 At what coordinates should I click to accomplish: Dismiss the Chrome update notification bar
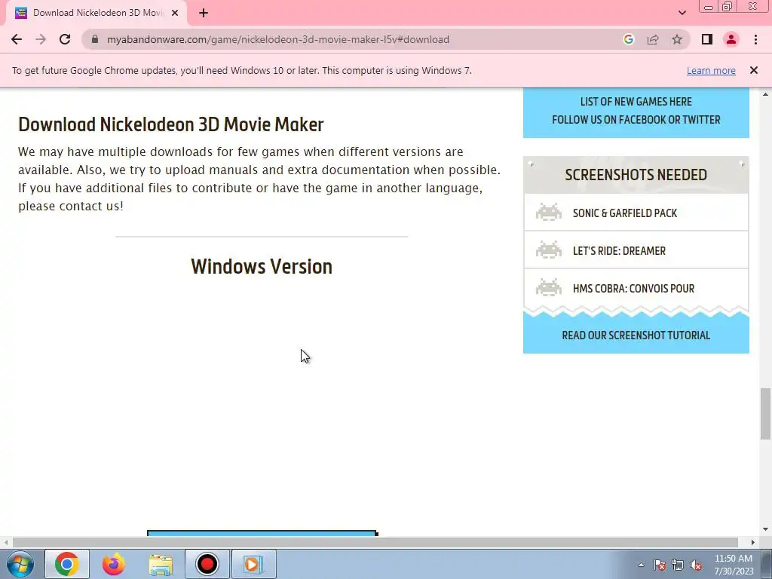point(754,70)
